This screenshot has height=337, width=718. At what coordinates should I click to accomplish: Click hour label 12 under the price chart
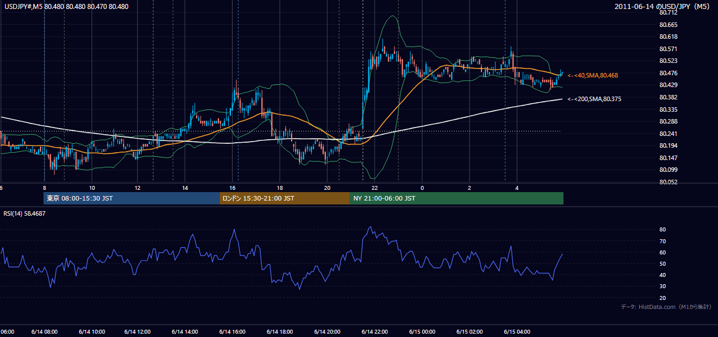coord(138,188)
